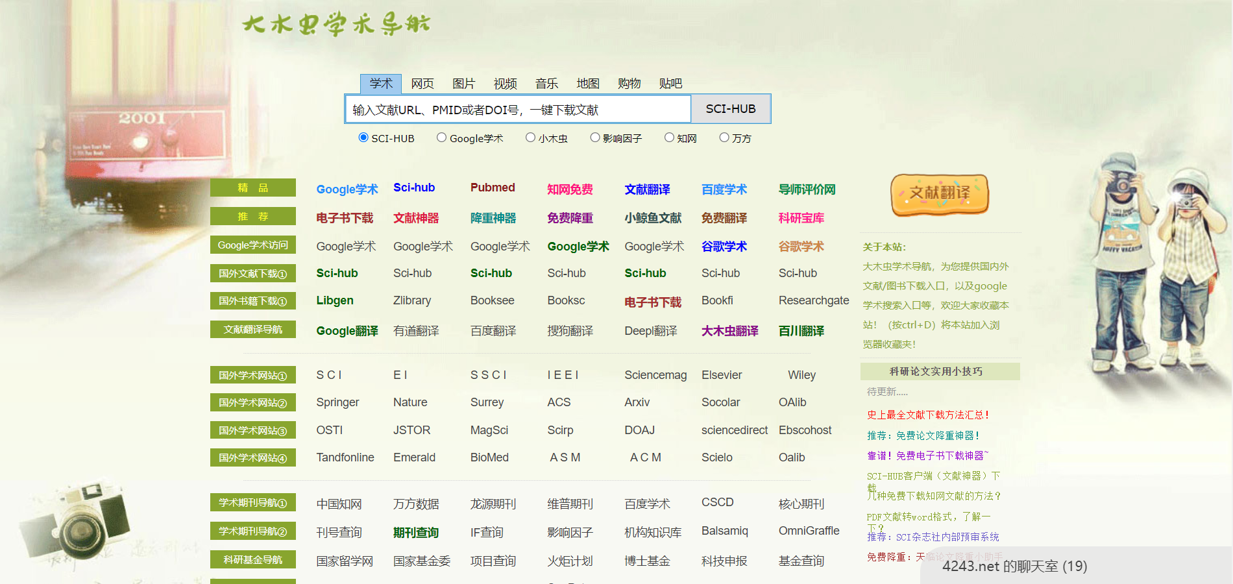The width and height of the screenshot is (1233, 584).
Task: Switch to the 学术 search tab
Action: pos(381,84)
